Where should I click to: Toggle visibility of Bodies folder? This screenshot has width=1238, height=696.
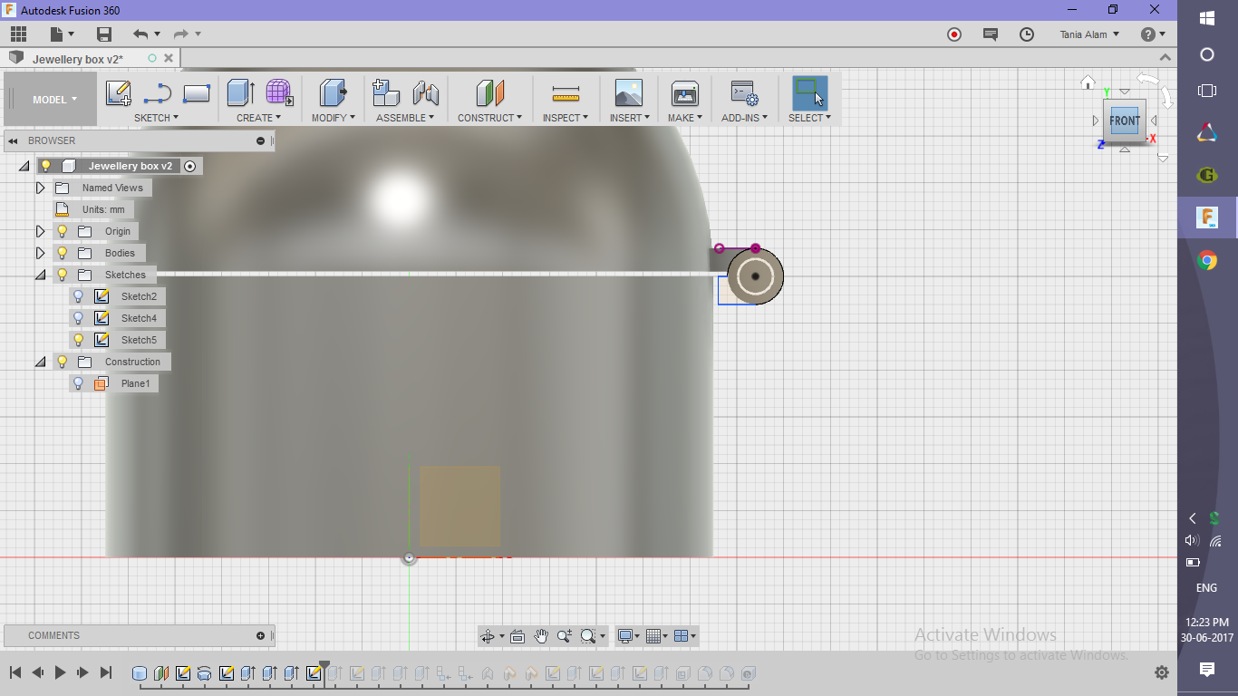click(x=62, y=253)
